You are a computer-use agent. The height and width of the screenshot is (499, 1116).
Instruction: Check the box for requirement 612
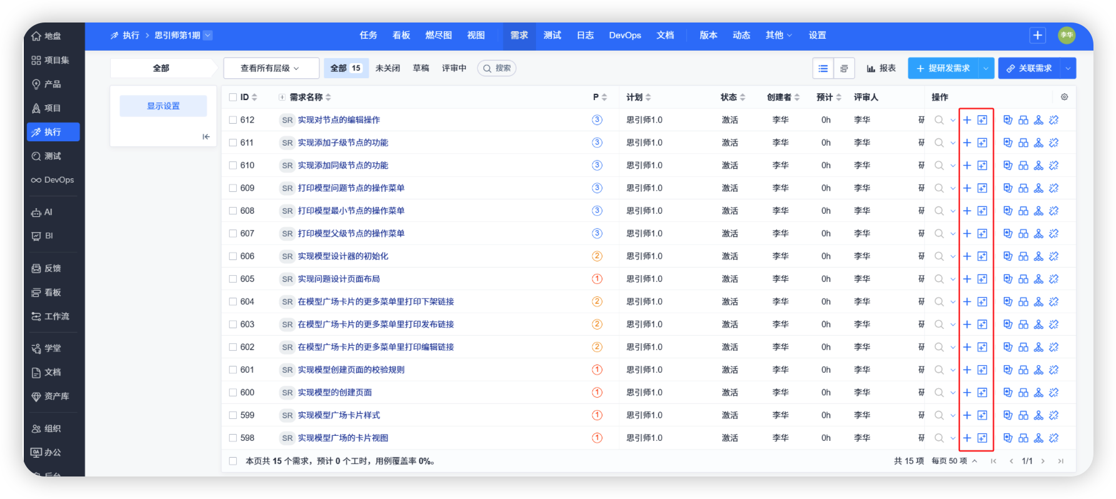[x=233, y=120]
